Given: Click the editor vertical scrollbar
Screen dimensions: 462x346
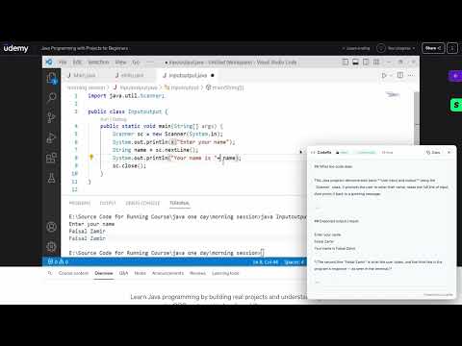Looking at the screenshot, I should pos(417,118).
